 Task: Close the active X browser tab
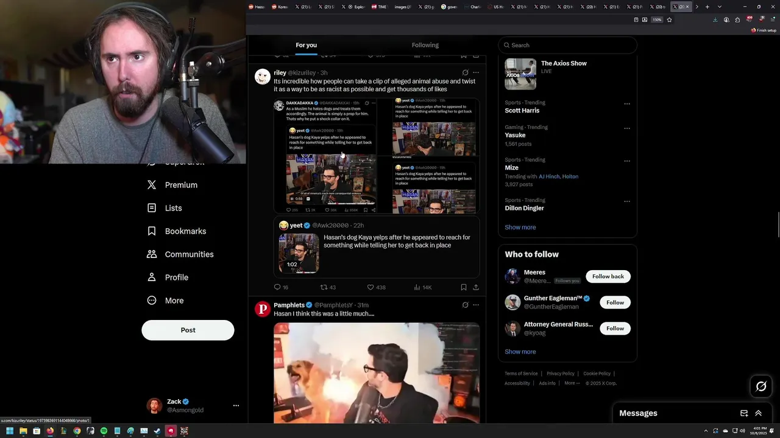688,7
